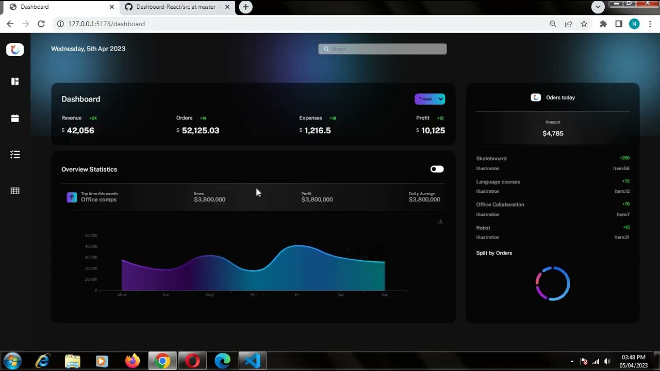The height and width of the screenshot is (371, 660).
Task: Select the Dashboard browser tab
Action: 57,7
